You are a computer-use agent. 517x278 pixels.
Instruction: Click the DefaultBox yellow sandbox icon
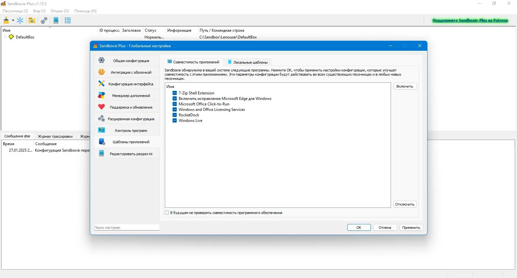[x=11, y=37]
